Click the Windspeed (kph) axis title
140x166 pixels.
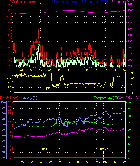(23, 2)
